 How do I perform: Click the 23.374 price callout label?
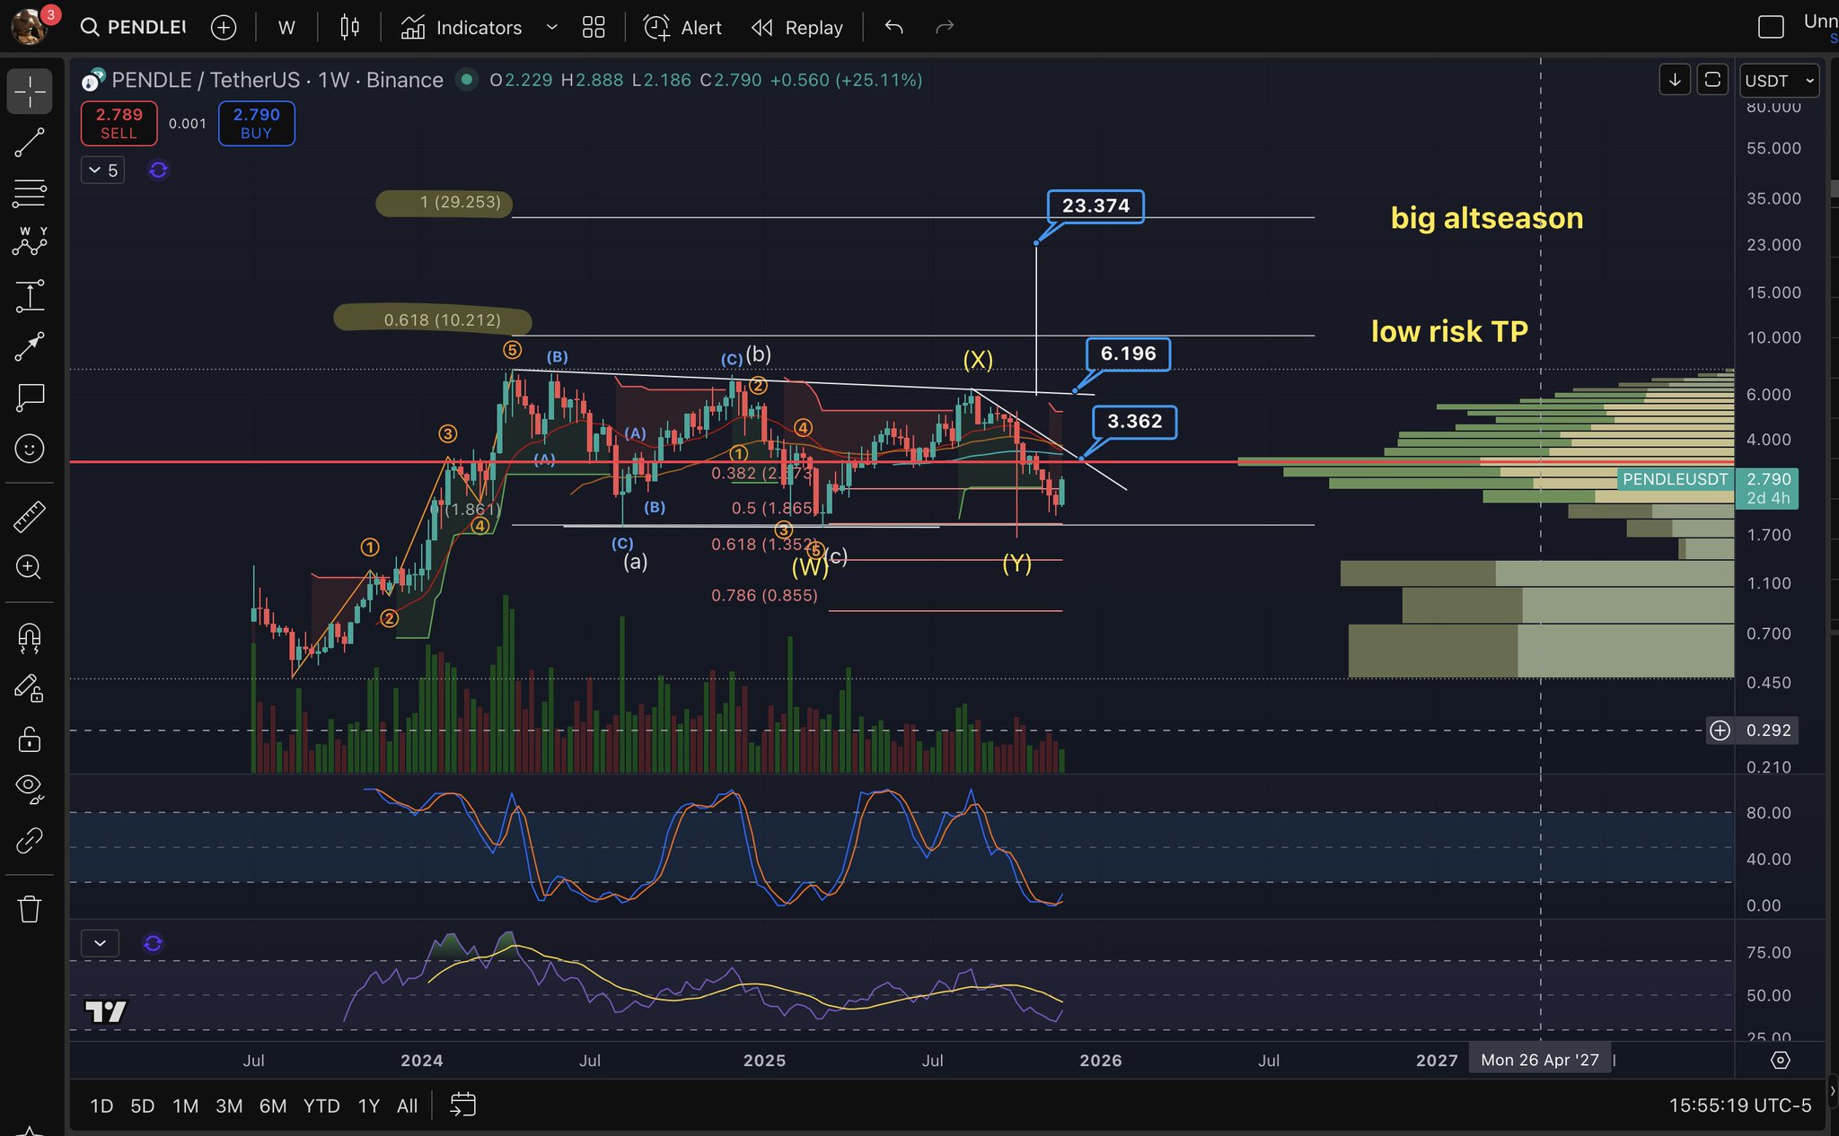[x=1095, y=205]
